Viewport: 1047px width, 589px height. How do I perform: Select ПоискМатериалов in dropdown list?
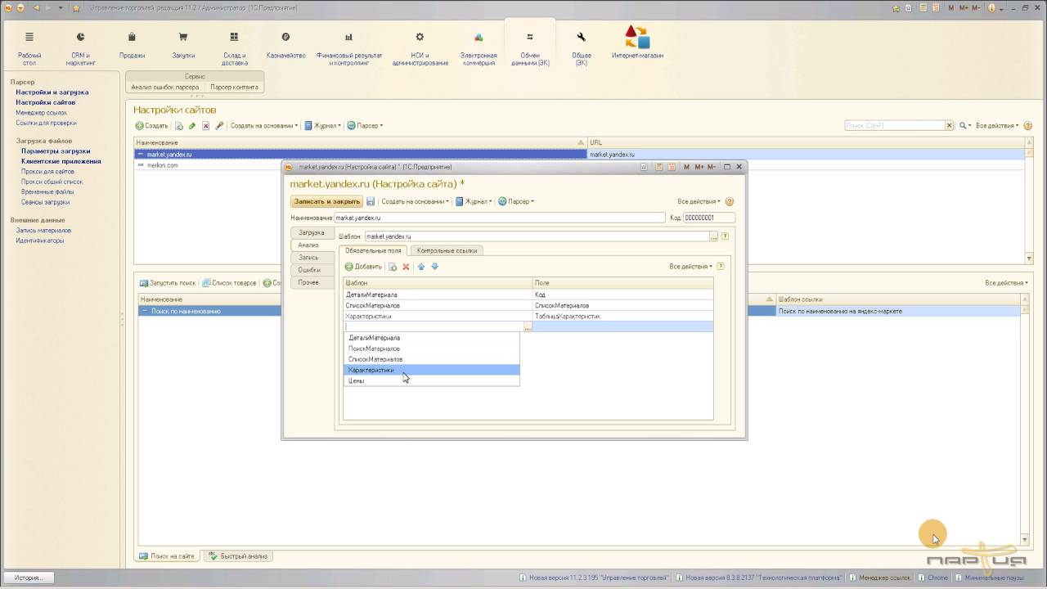coord(431,348)
